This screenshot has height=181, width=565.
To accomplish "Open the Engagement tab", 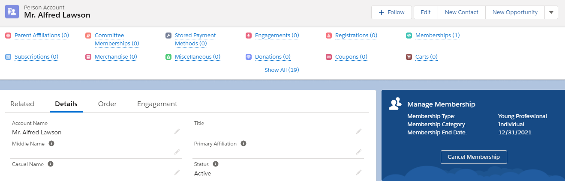I will click(157, 104).
